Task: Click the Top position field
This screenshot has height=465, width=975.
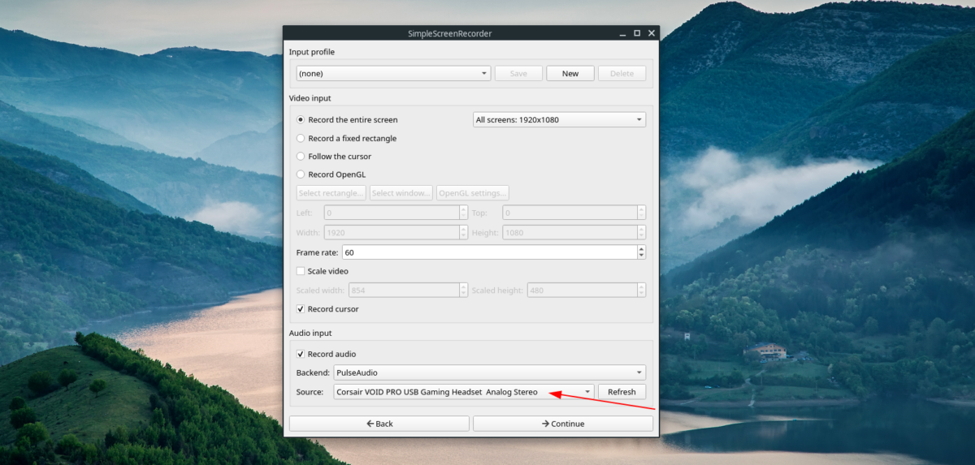Action: [569, 213]
